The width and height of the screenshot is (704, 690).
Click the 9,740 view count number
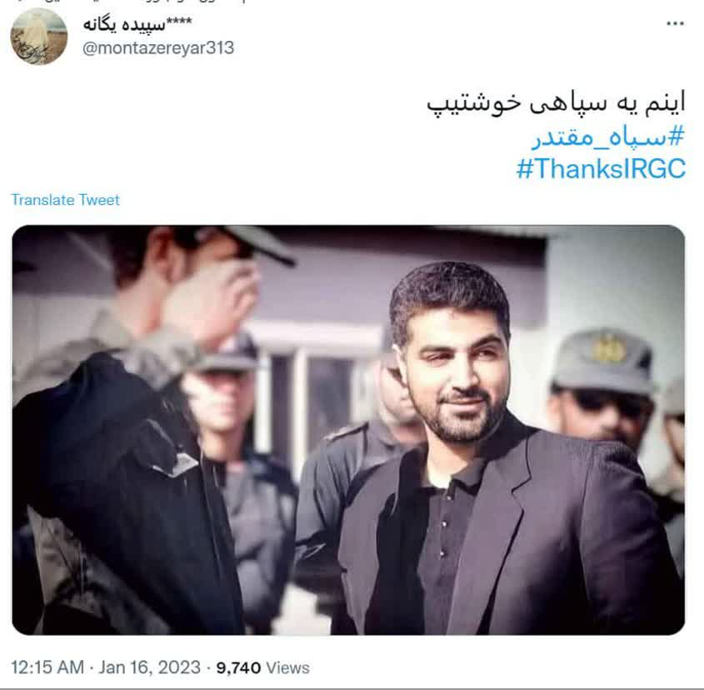point(238,667)
